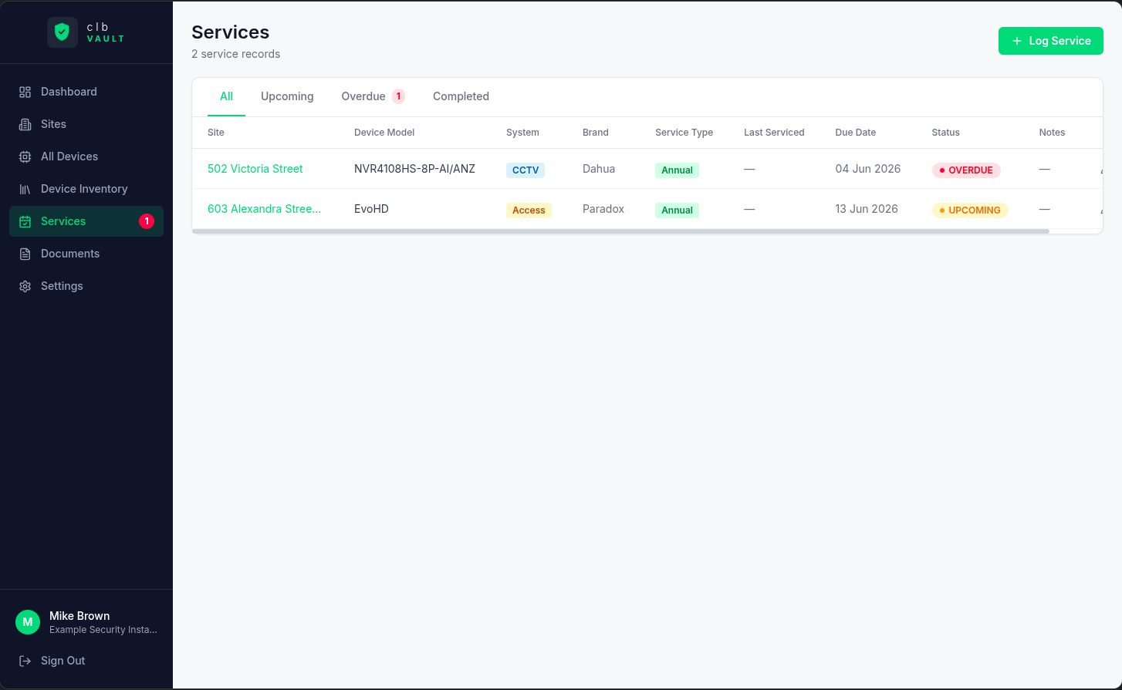This screenshot has width=1122, height=690.
Task: Click the UPCOMING status badge
Action: click(970, 210)
